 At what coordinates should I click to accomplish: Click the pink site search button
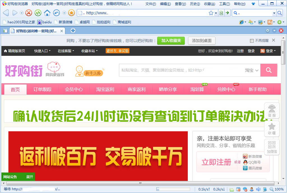point(269,70)
